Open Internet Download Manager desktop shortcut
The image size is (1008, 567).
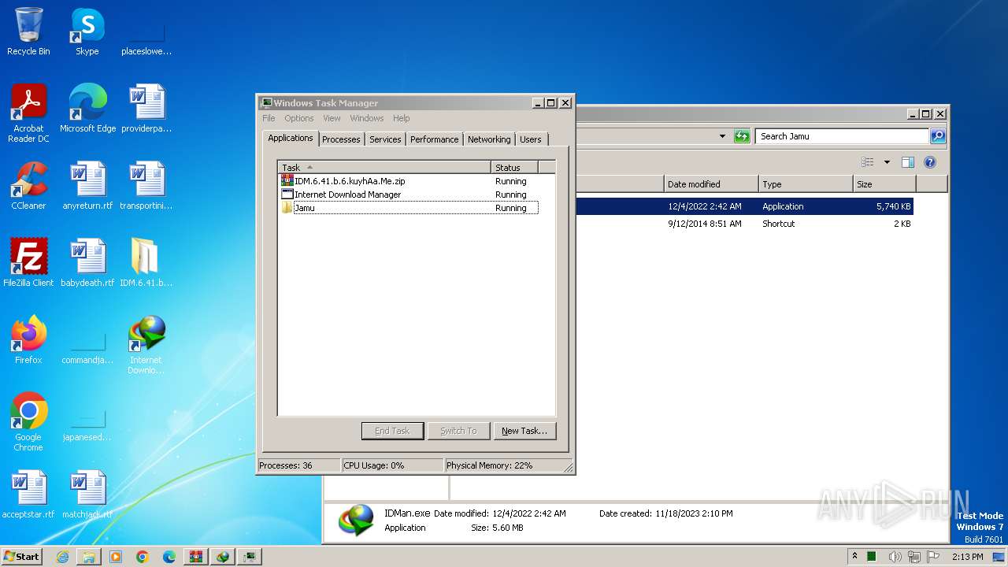[x=146, y=345]
